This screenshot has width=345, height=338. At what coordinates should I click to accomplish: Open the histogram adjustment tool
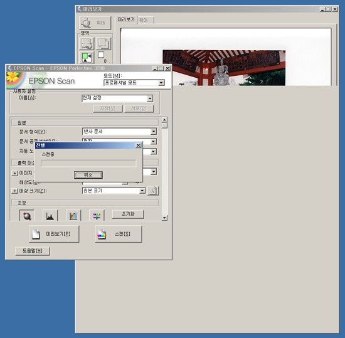(50, 216)
